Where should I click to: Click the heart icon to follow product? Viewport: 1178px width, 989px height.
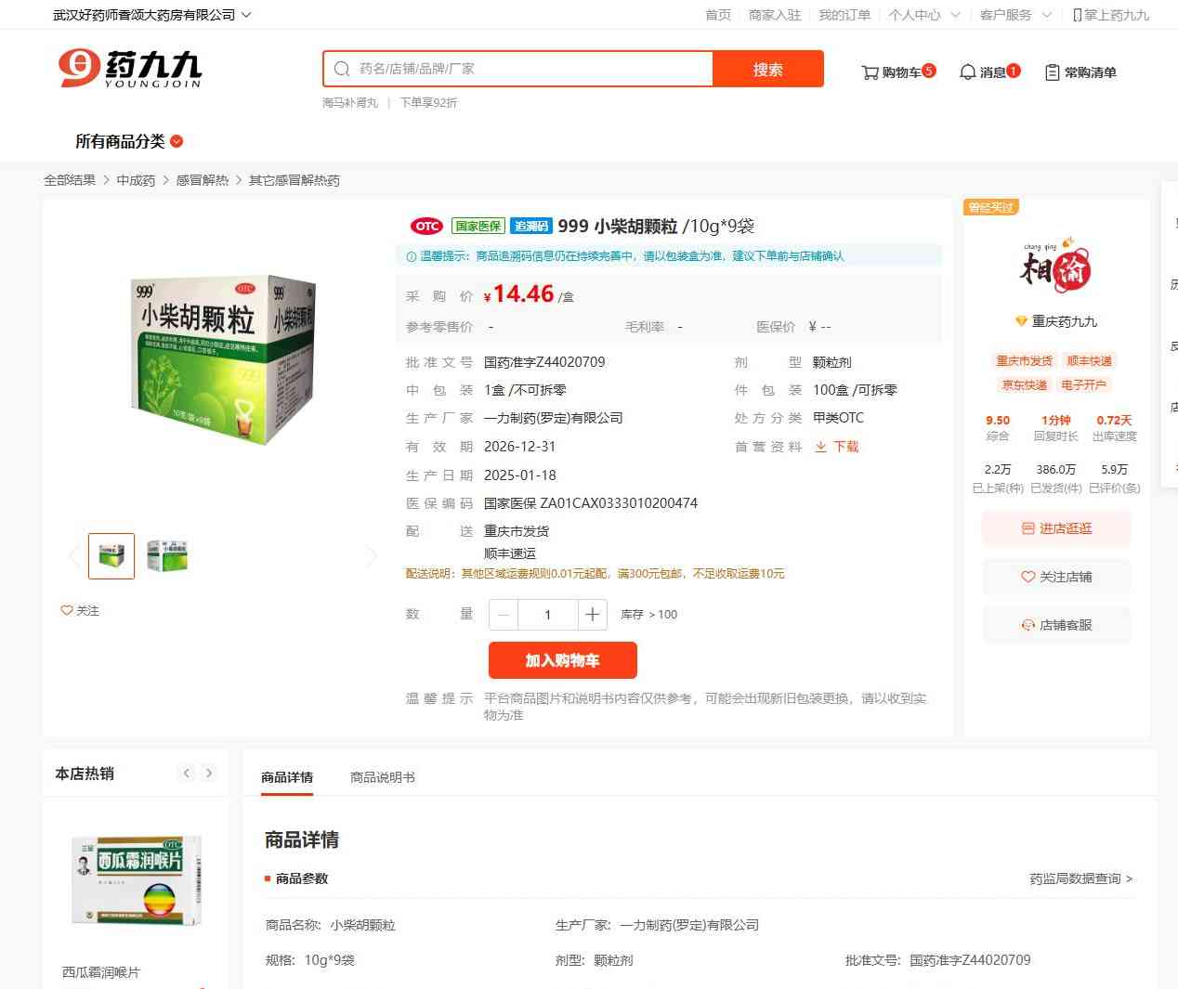click(67, 610)
